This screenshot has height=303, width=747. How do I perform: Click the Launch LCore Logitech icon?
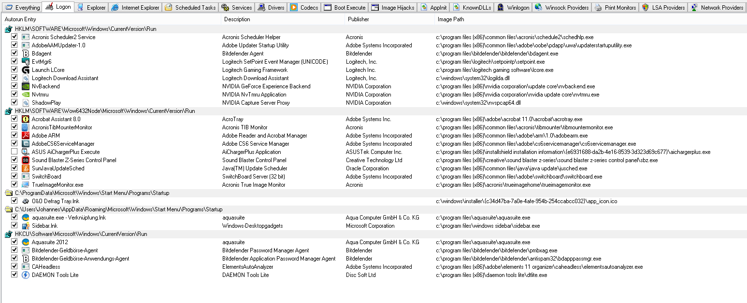click(26, 70)
